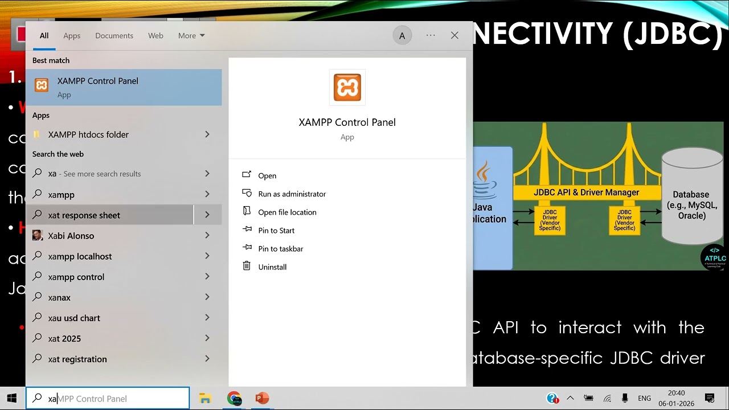The image size is (729, 410).
Task: Click Pin to taskbar
Action: pyautogui.click(x=281, y=248)
